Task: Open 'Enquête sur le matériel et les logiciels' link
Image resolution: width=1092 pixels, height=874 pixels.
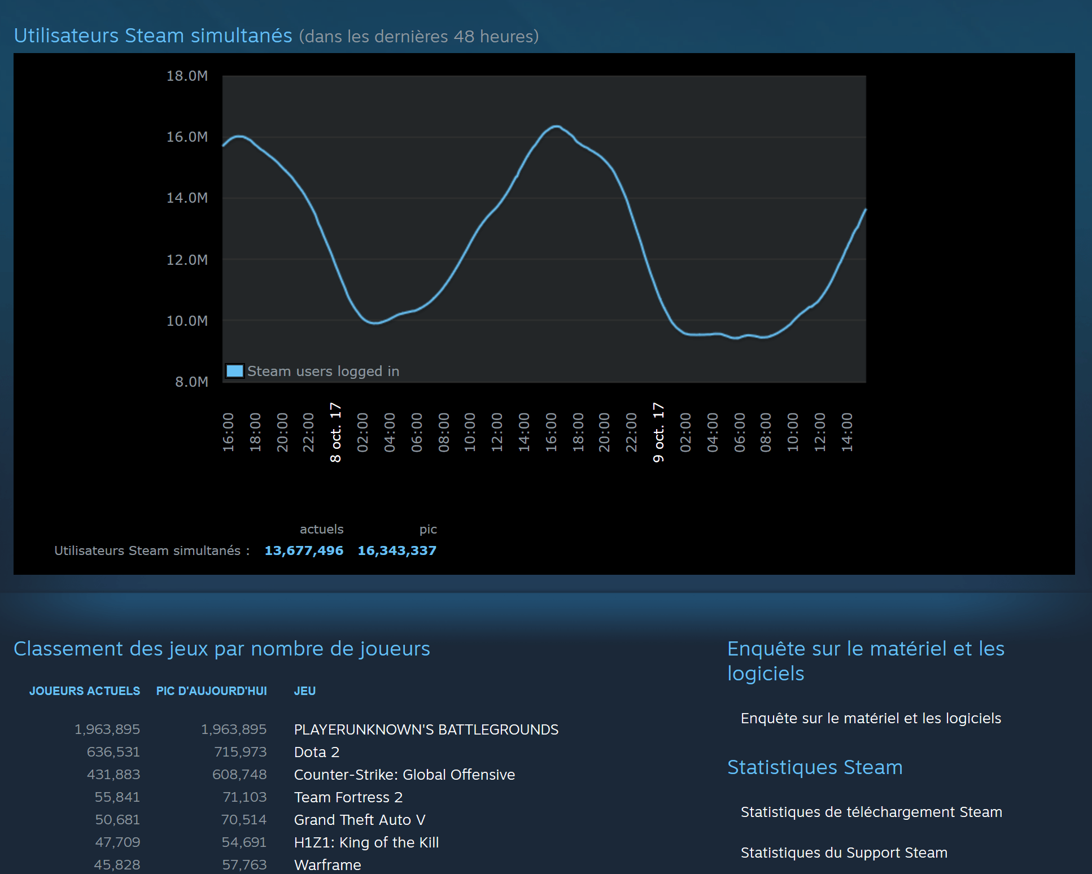Action: pyautogui.click(x=871, y=718)
